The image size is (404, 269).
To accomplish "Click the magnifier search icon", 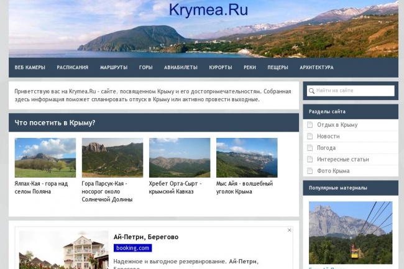I will pos(311,91).
